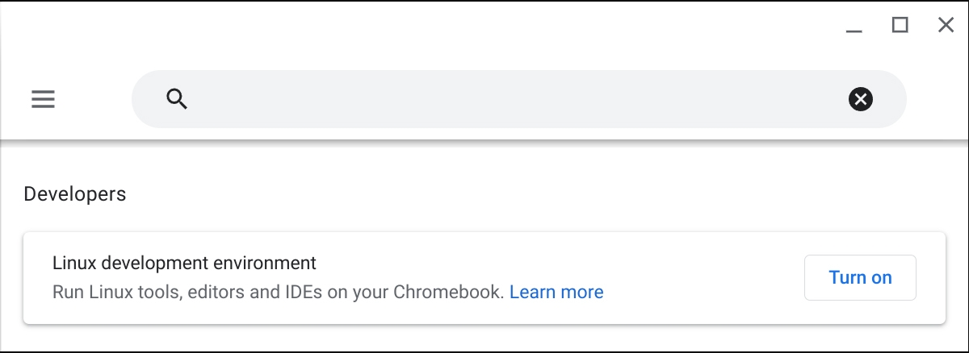Click the window's square maximize icon
Viewport: 969px width, 353px height.
[x=900, y=25]
